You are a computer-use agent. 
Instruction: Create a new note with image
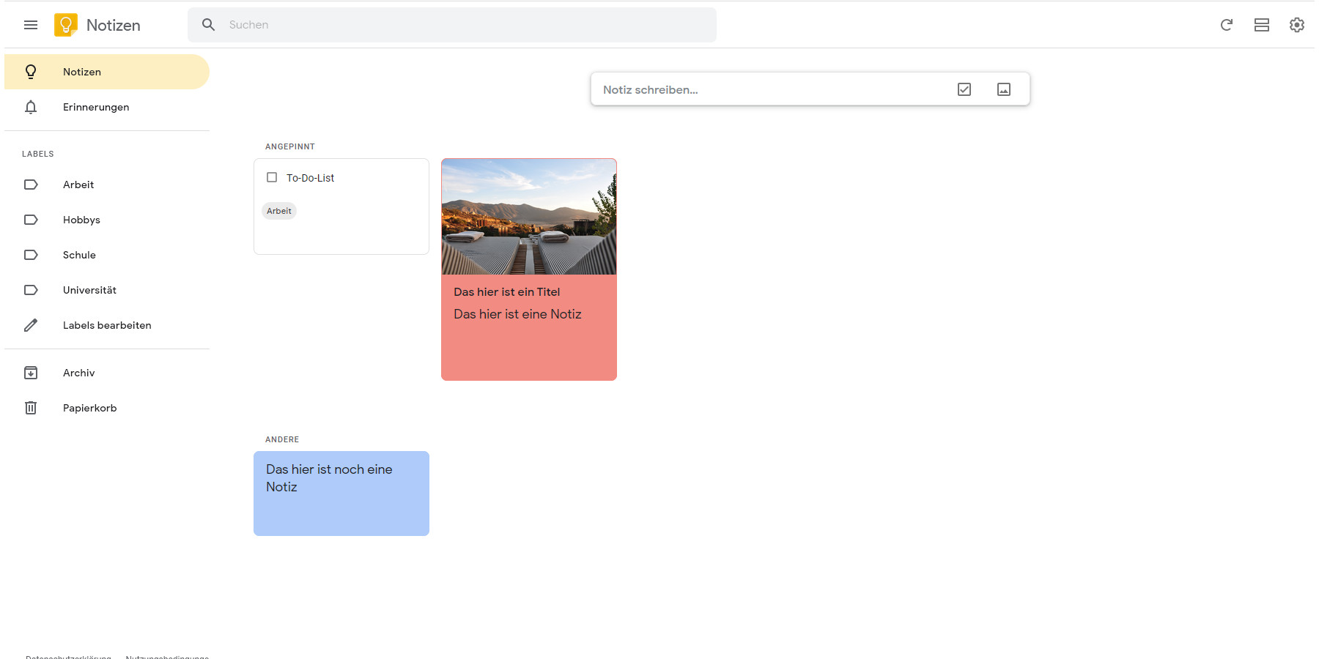click(1003, 89)
